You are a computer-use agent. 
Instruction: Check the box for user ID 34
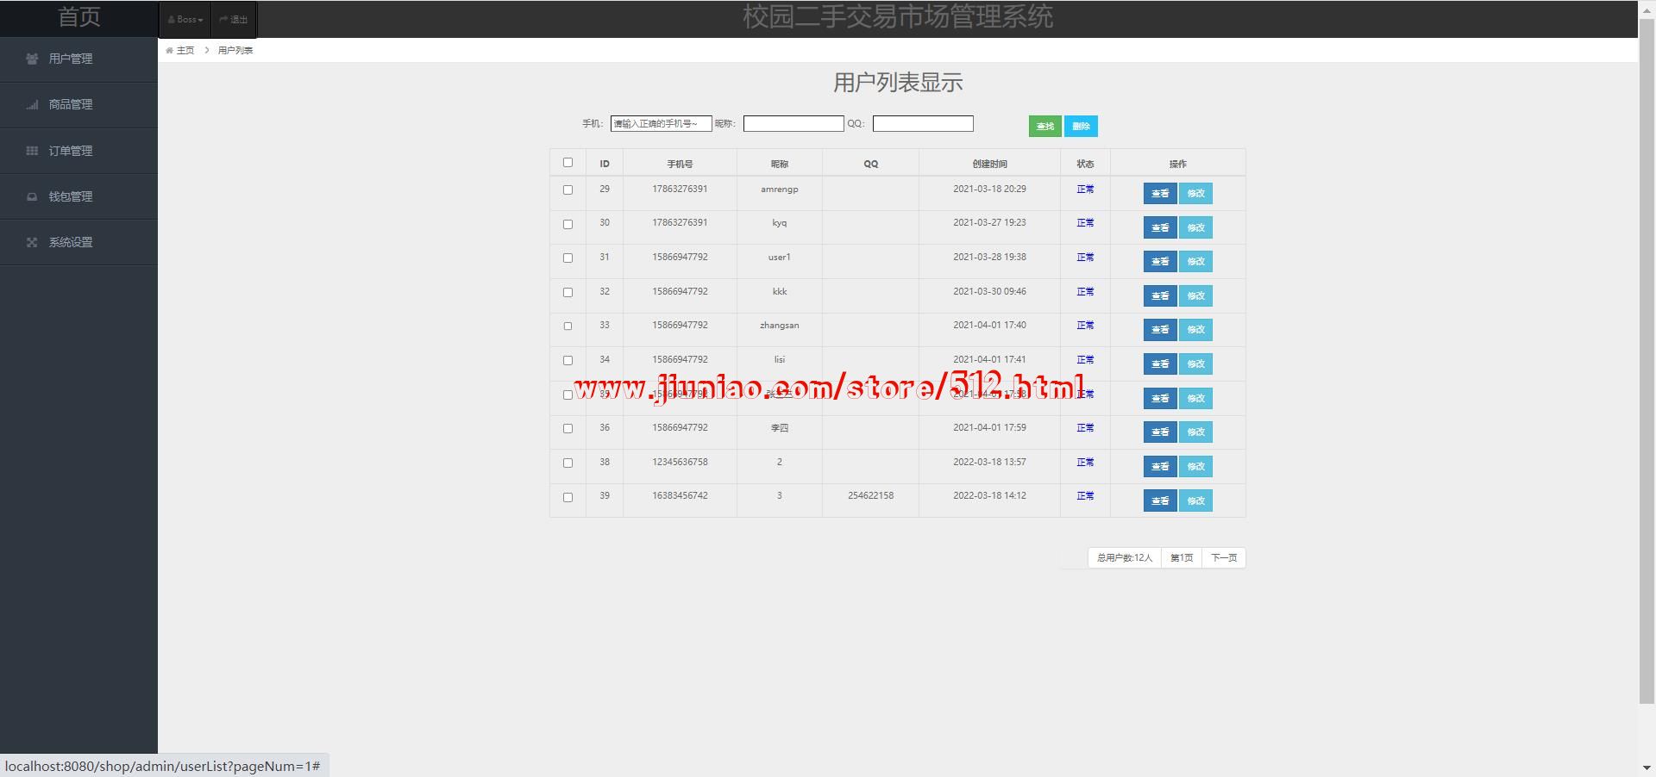[568, 360]
